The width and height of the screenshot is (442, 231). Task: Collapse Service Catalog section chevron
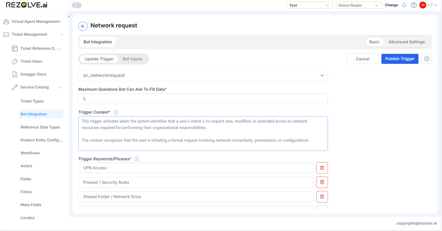pyautogui.click(x=60, y=88)
